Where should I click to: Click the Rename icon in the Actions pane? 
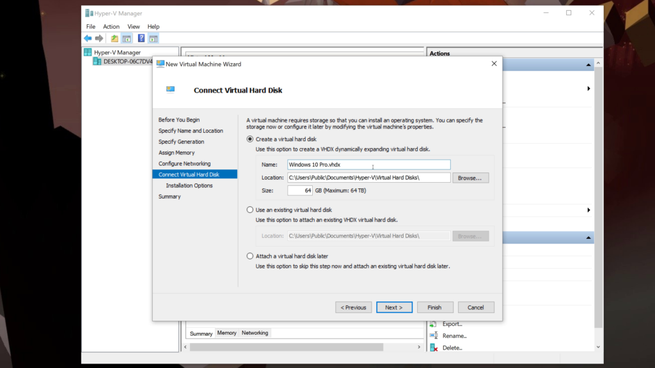coord(434,335)
